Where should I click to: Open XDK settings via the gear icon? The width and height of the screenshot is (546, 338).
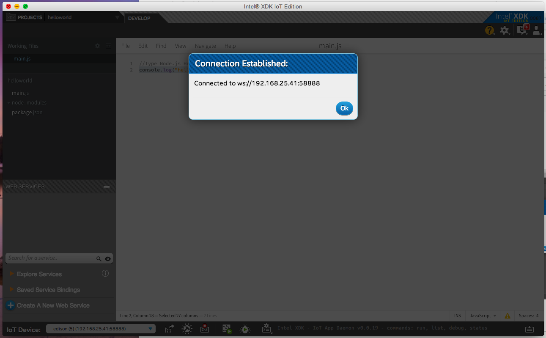[x=505, y=30]
